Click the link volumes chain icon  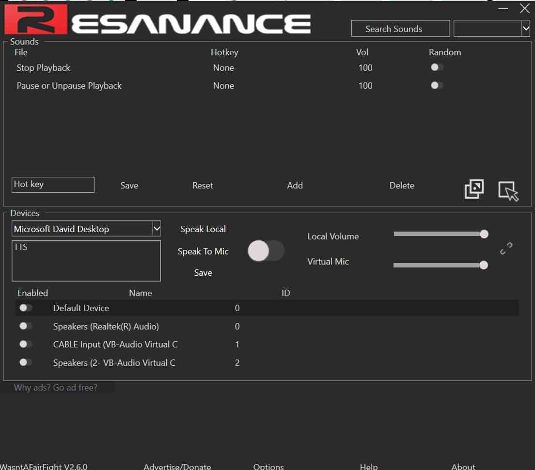tap(506, 249)
